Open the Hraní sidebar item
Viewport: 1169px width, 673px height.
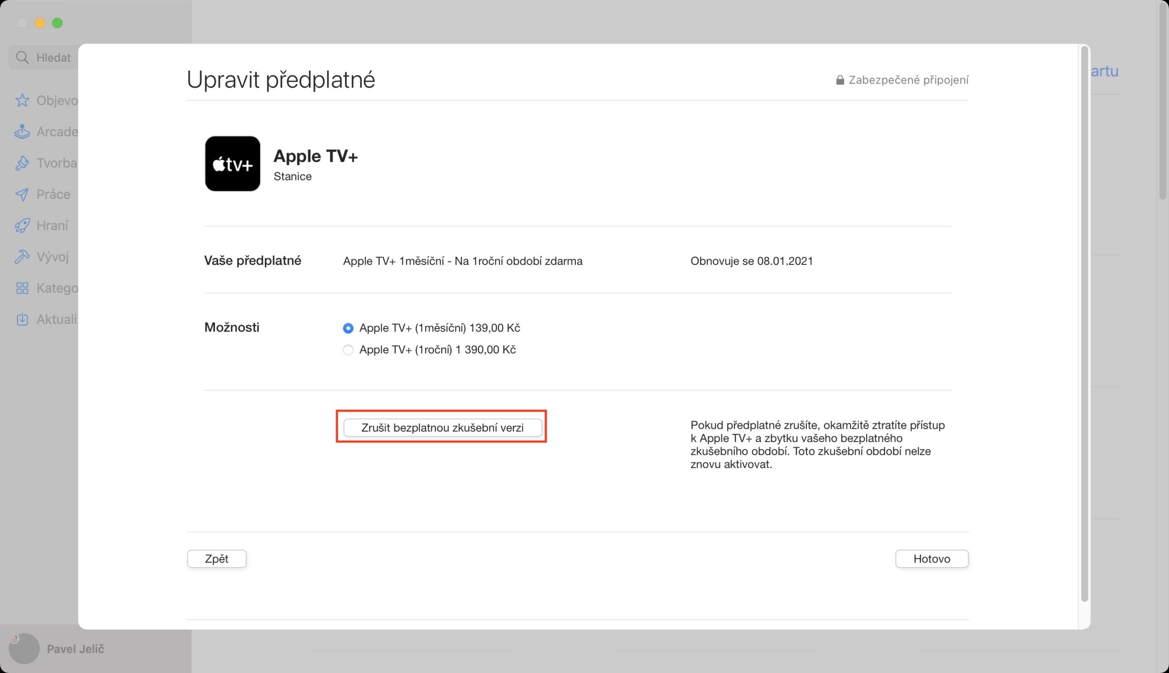(x=42, y=226)
